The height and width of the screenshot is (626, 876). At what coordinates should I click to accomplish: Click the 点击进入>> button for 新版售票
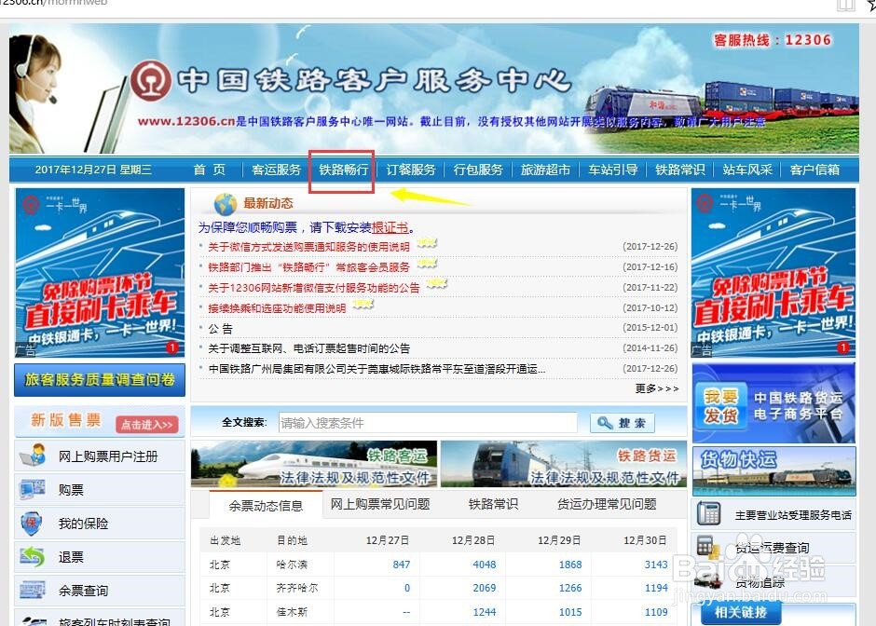pos(147,425)
